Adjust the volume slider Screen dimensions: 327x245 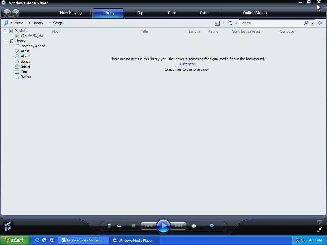click(212, 226)
